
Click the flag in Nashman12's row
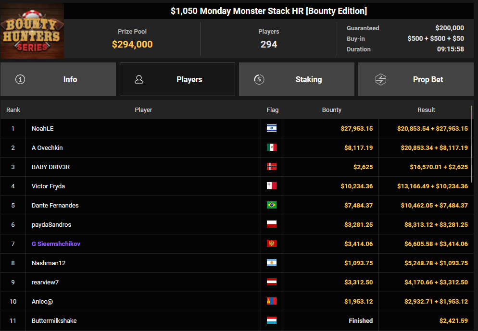[272, 263]
